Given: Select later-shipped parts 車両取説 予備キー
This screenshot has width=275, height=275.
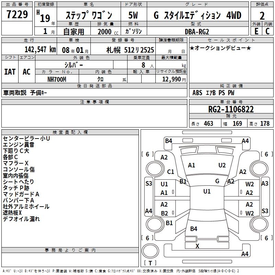Looking at the screenshot, I should click(x=25, y=92).
